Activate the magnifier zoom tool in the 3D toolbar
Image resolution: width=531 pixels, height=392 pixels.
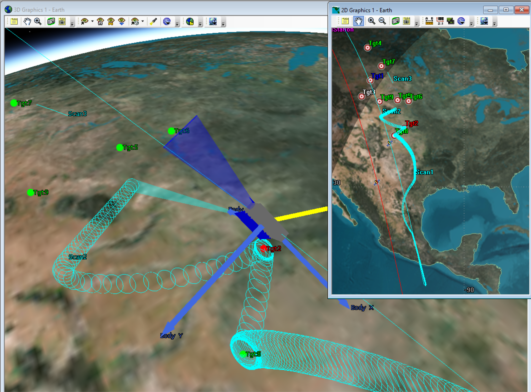pos(37,22)
